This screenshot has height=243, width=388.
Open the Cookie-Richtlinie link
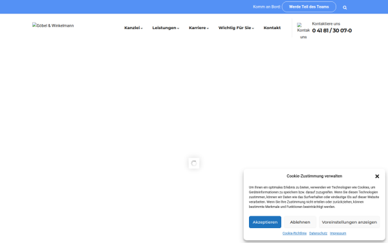click(294, 233)
